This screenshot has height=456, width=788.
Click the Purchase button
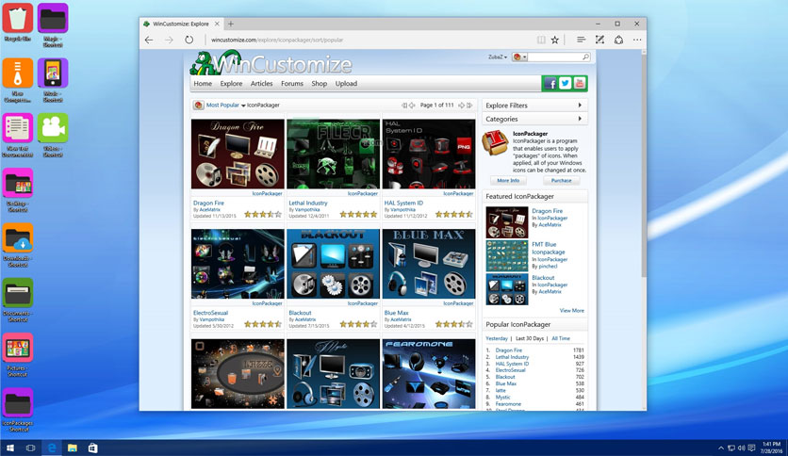click(x=562, y=180)
